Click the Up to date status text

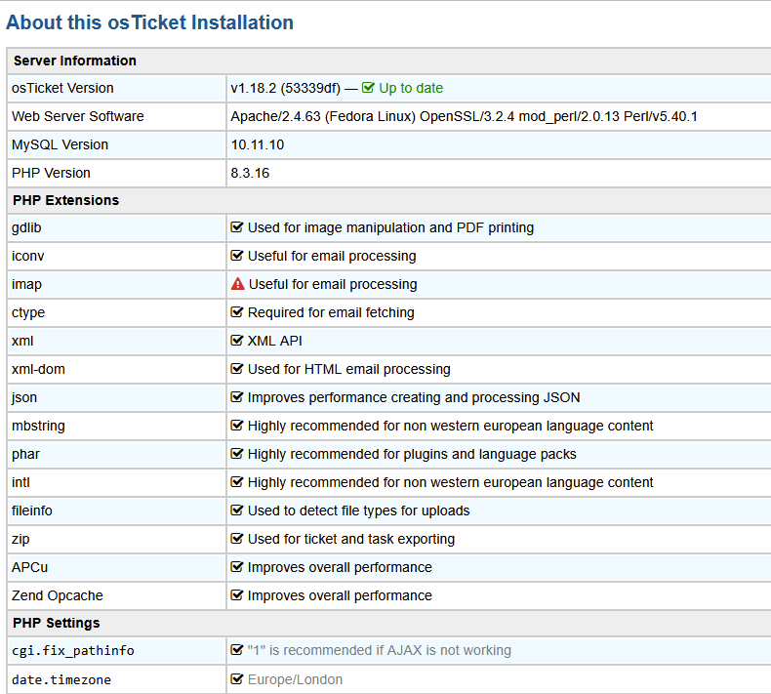pos(411,88)
